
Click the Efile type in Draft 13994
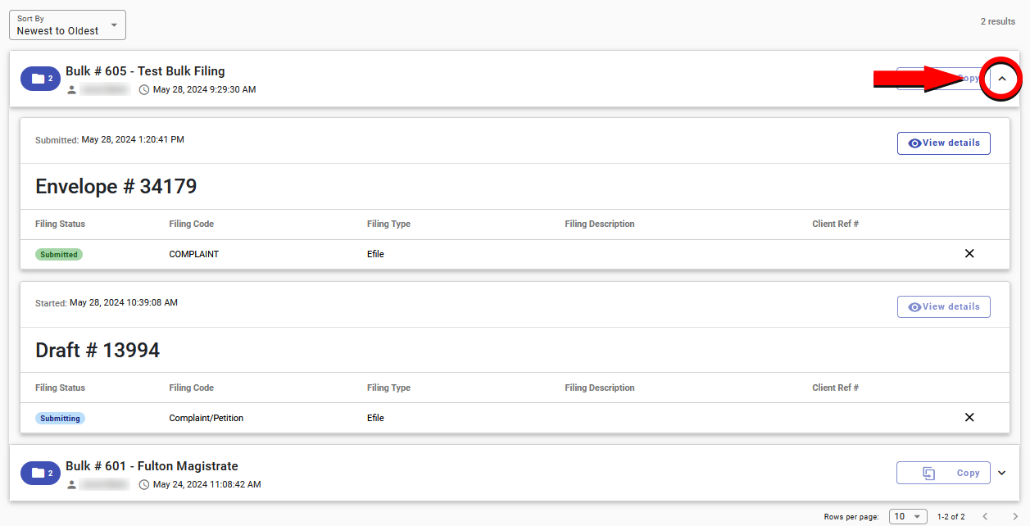click(375, 418)
